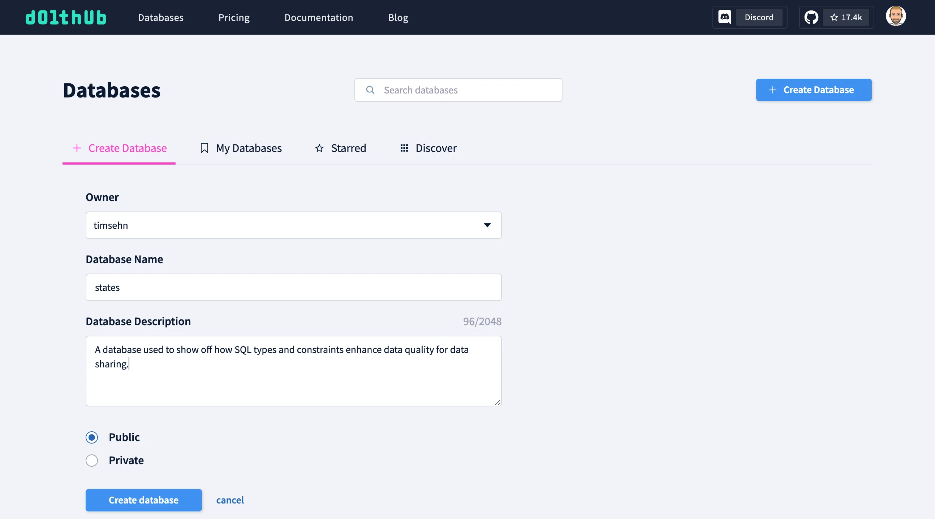The width and height of the screenshot is (935, 519).
Task: Click the bookmark icon on My Databases tab
Action: point(204,148)
